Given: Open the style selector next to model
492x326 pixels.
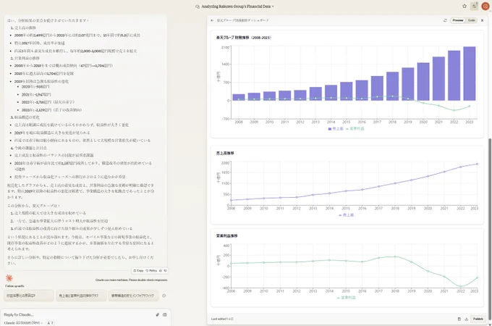Looking at the screenshot, I should click(x=50, y=323).
